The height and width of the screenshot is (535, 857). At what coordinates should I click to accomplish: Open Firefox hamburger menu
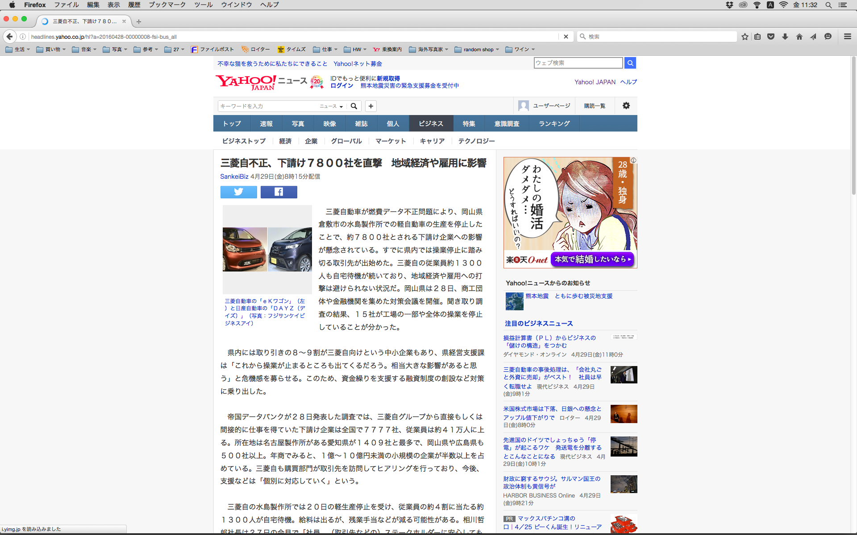[847, 37]
